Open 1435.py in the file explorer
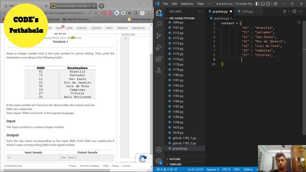 pos(178,128)
